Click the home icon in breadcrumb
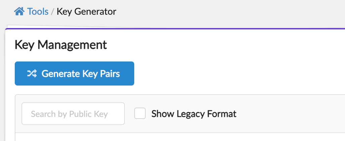Image resolution: width=345 pixels, height=141 pixels. click(19, 12)
